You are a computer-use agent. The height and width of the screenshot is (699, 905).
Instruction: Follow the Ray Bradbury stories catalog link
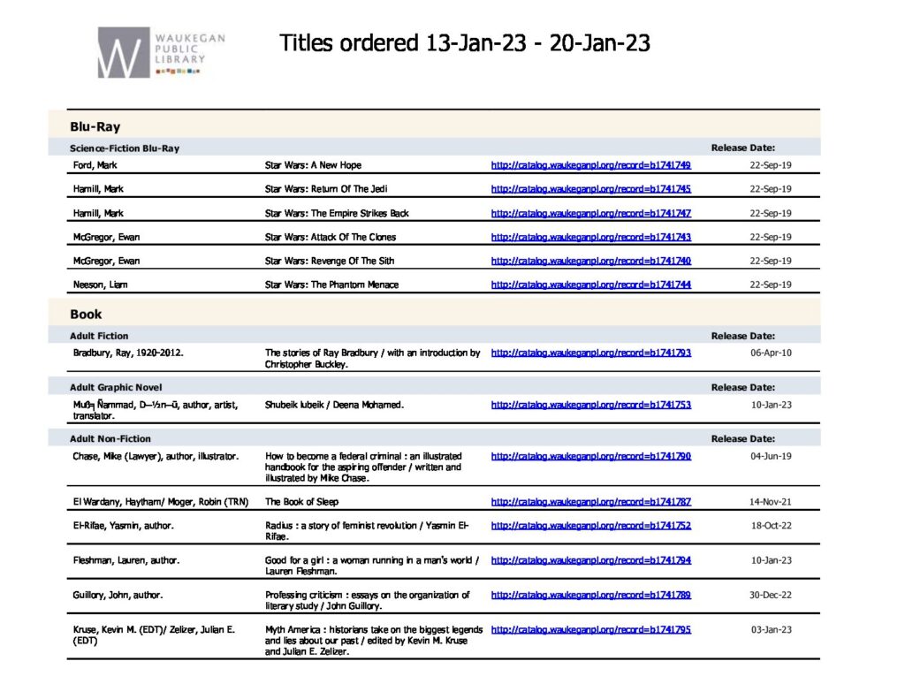tap(590, 353)
